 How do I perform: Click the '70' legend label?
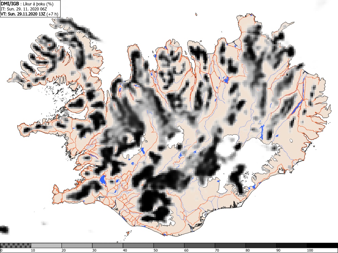(217, 250)
